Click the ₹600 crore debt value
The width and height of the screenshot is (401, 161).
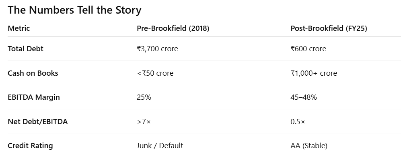[308, 49]
